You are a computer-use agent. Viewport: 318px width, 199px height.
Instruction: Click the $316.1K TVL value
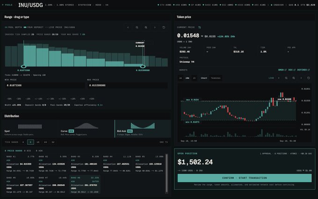[x=238, y=52]
